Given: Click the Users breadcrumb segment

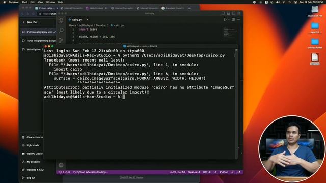Looking at the screenshot, I should pyautogui.click(x=72, y=25).
